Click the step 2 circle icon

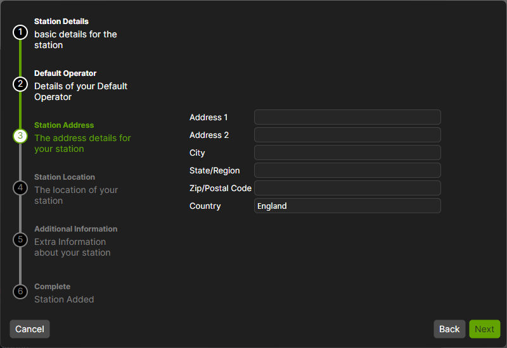pyautogui.click(x=20, y=84)
